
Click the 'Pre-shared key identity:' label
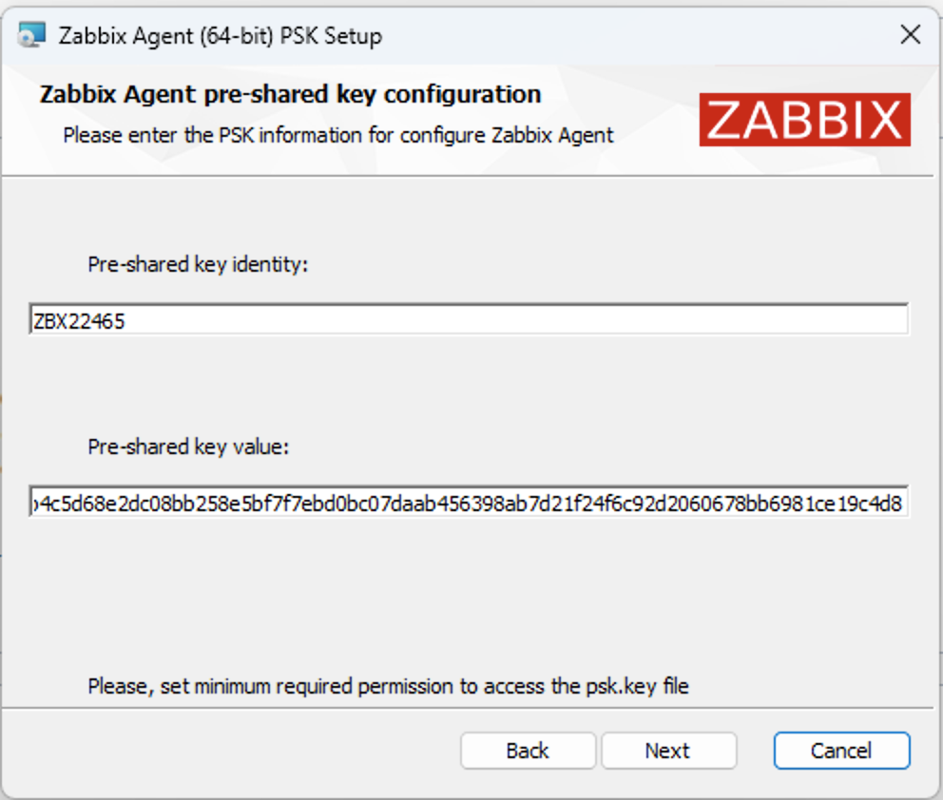[198, 264]
